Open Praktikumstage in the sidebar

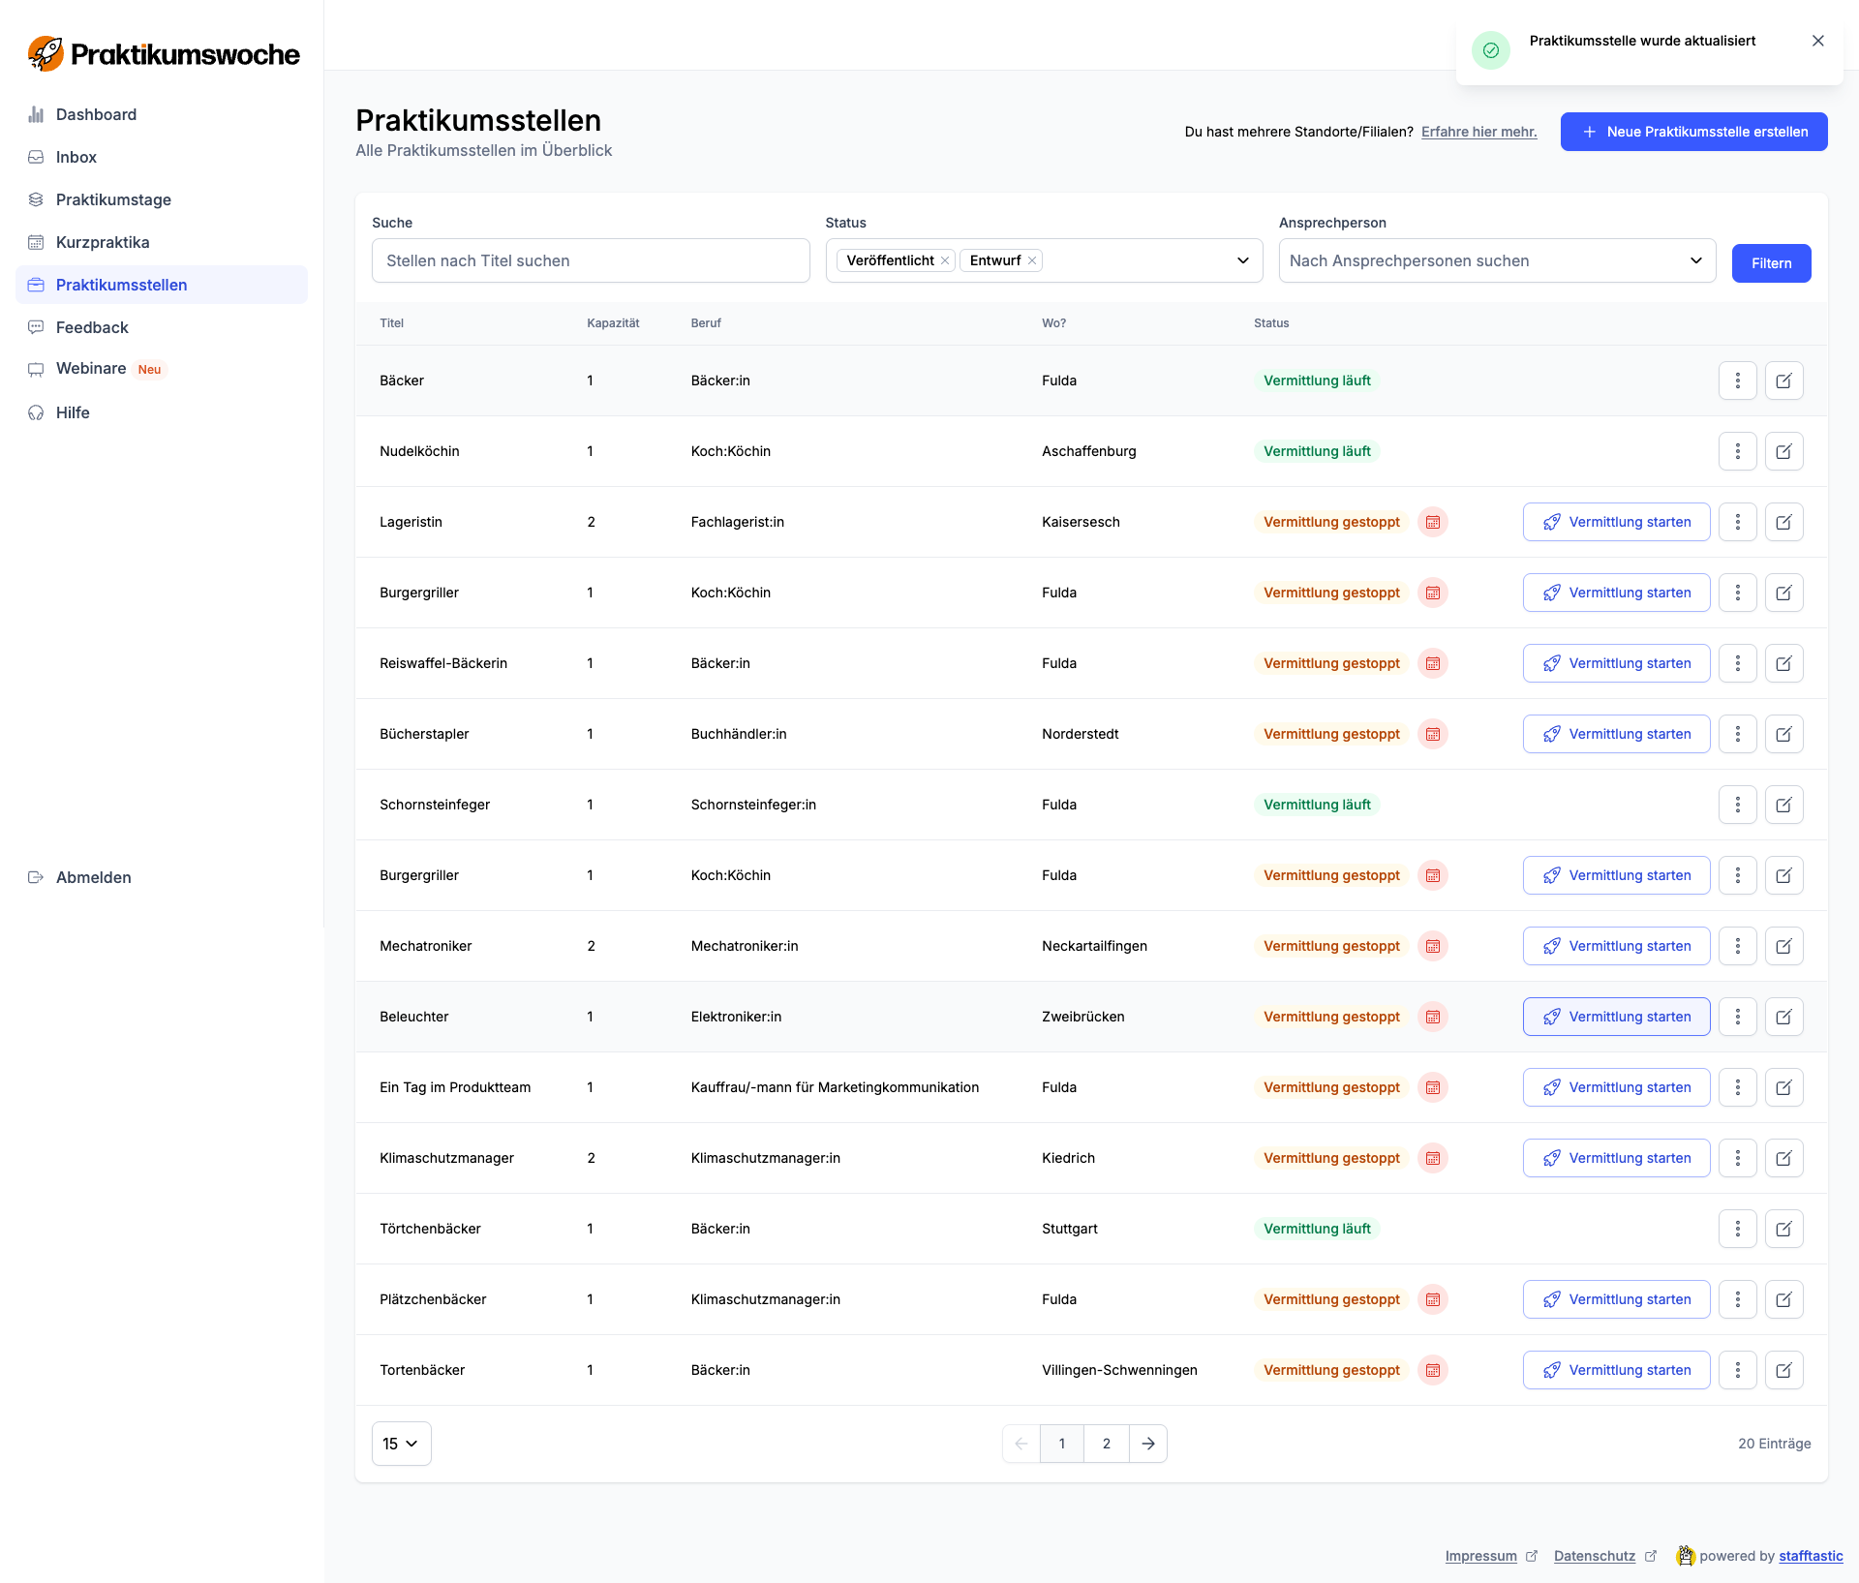click(113, 199)
